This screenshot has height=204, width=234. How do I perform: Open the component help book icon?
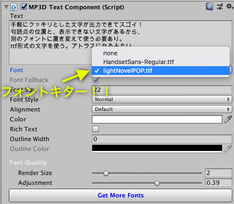(209, 7)
